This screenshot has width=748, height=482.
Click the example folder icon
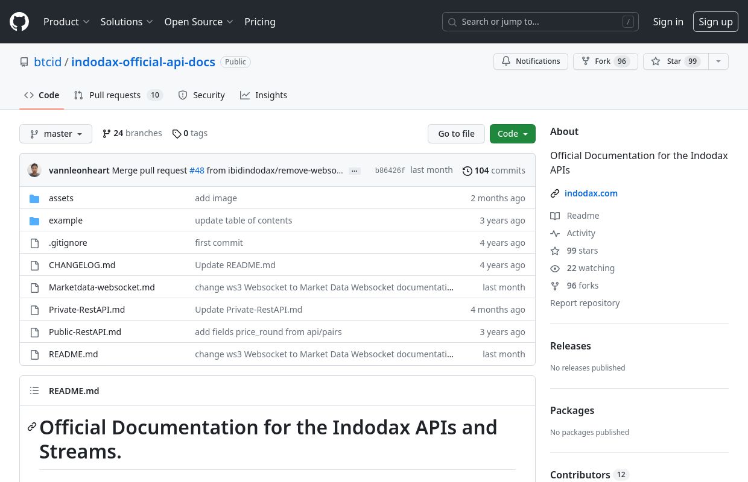pos(34,221)
